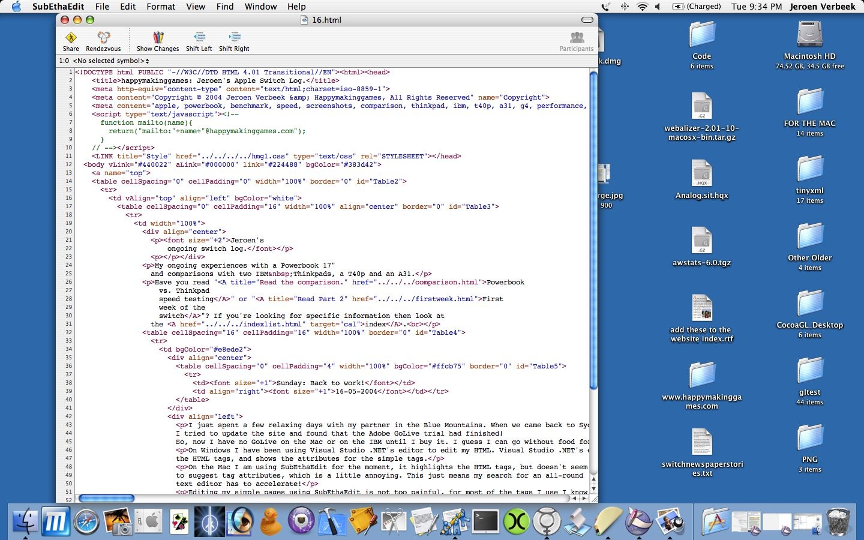Select the gltest folder
This screenshot has width=864, height=540.
(x=809, y=371)
